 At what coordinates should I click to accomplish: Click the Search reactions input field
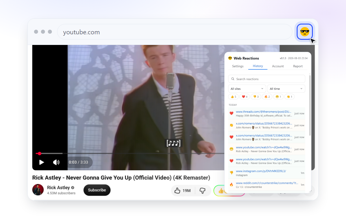[267, 79]
